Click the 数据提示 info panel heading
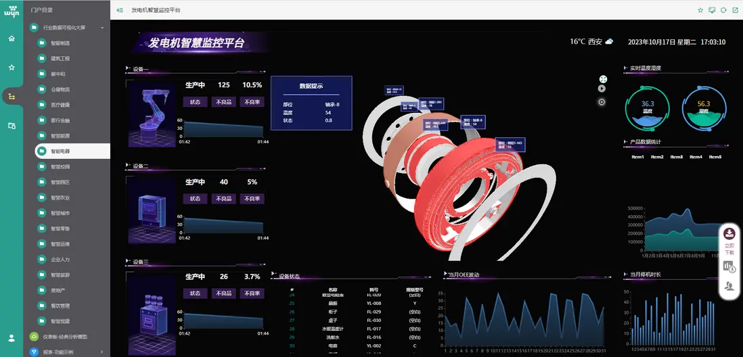This screenshot has width=743, height=357. 311,86
